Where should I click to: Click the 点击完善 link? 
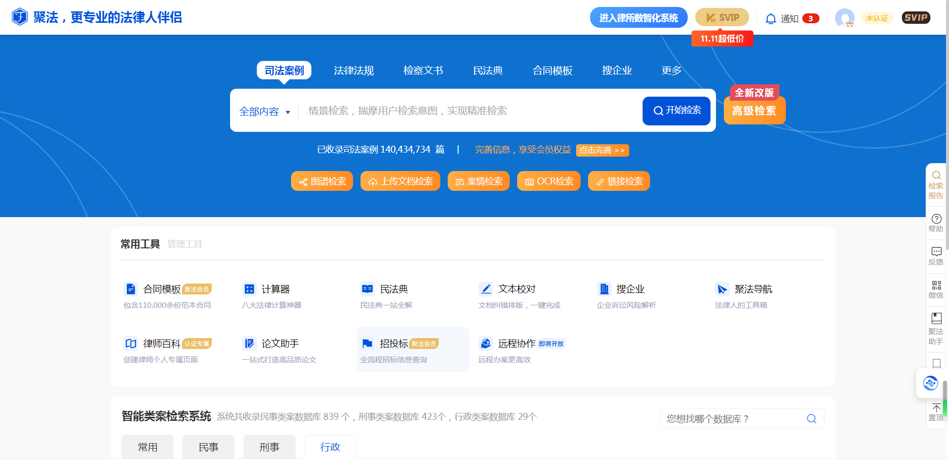coord(602,150)
